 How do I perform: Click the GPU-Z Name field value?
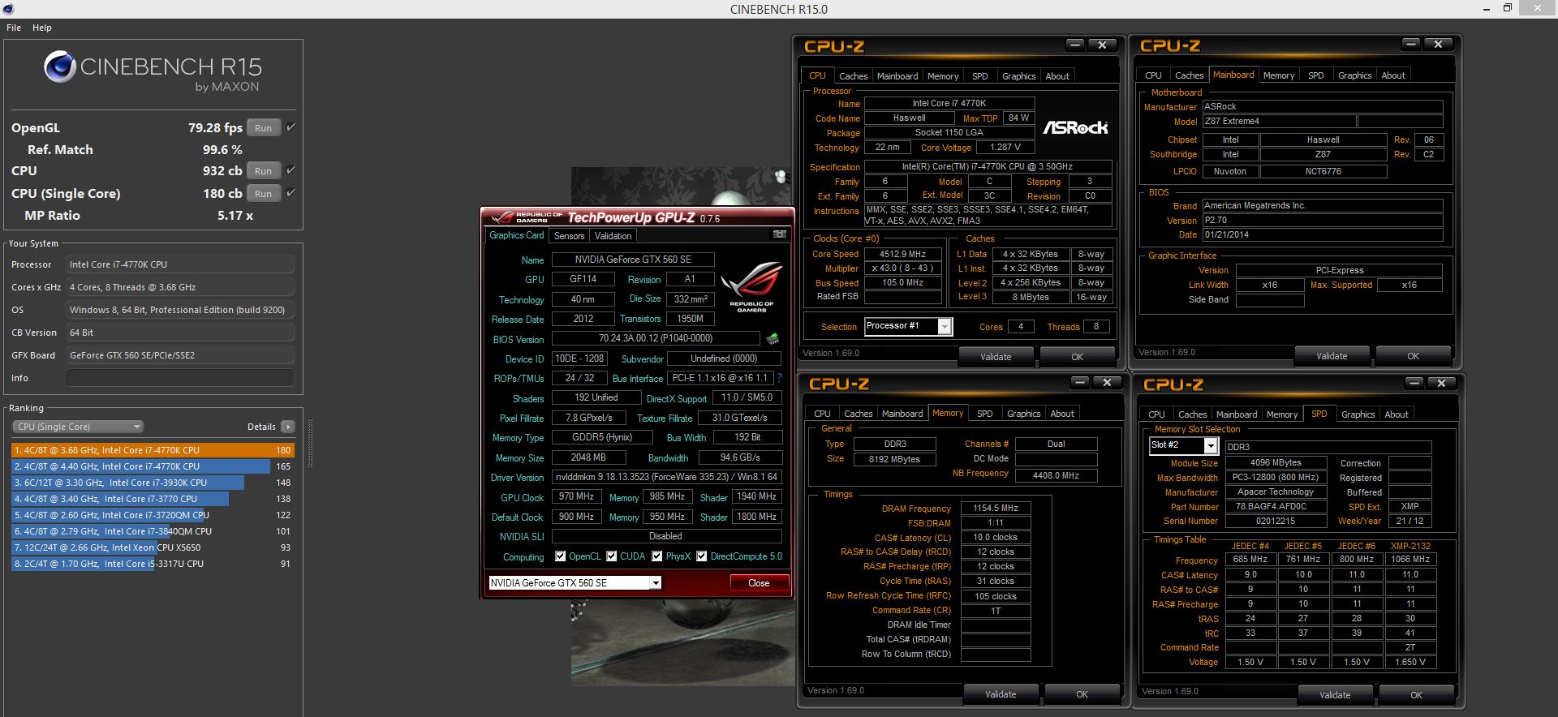[633, 260]
